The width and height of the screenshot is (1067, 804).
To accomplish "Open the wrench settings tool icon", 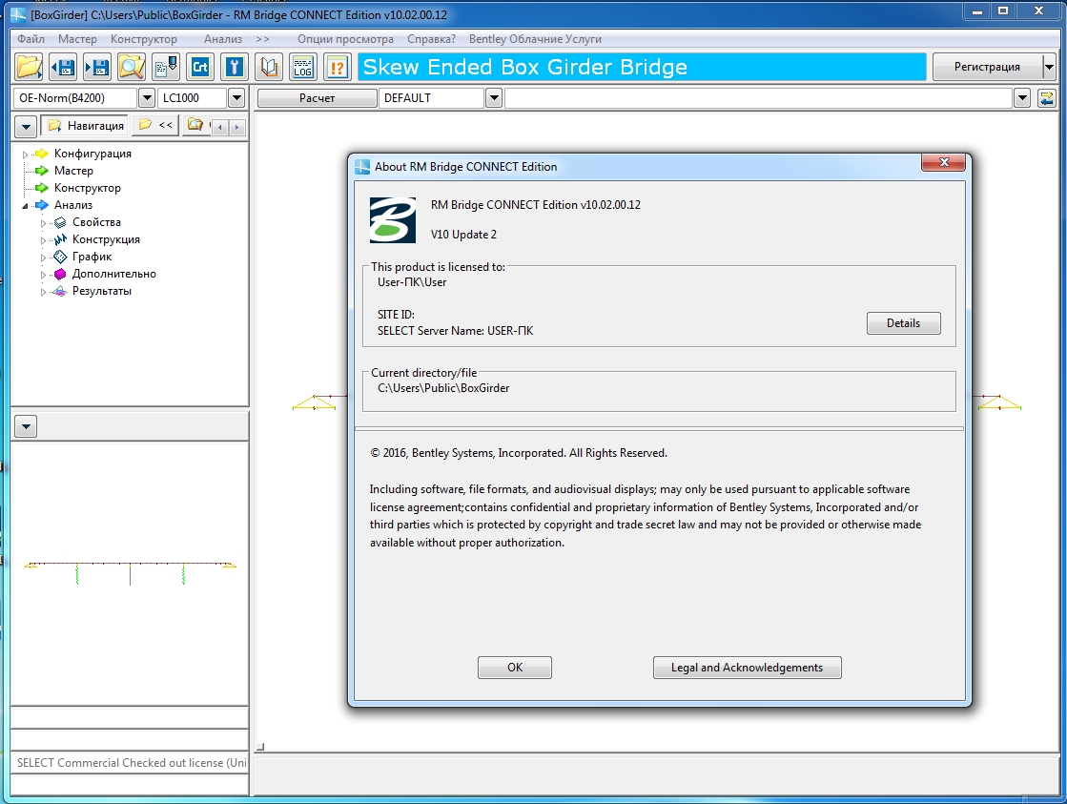I will click(234, 67).
